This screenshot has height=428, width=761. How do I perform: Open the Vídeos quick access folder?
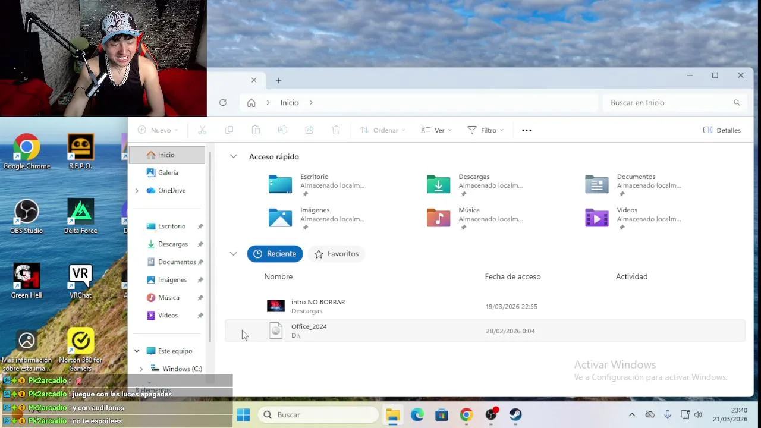click(x=632, y=218)
